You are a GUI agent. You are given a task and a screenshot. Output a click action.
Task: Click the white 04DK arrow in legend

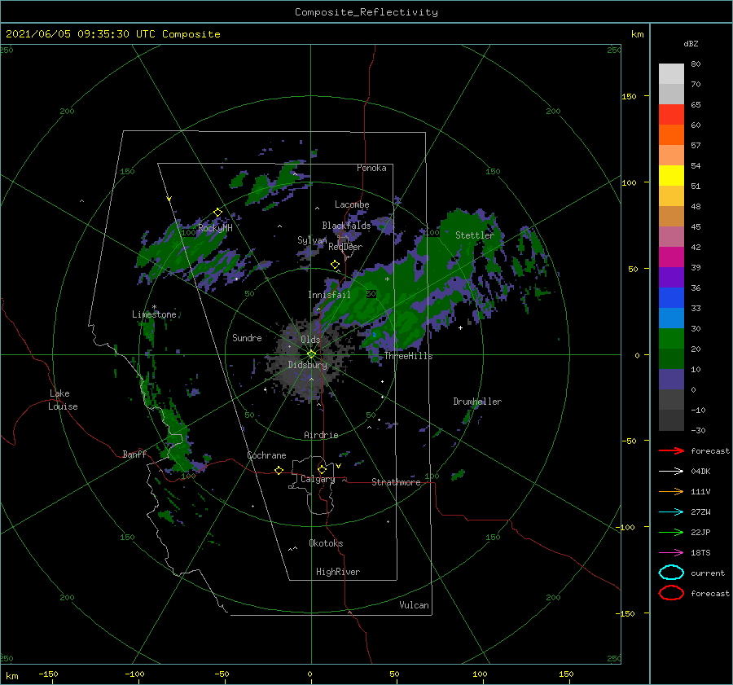click(671, 471)
